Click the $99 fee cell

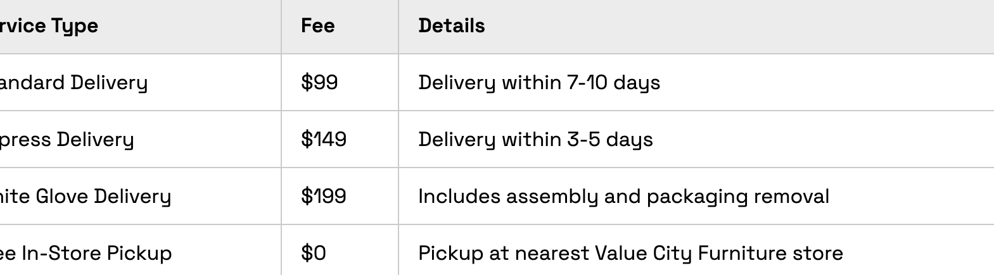(x=319, y=83)
